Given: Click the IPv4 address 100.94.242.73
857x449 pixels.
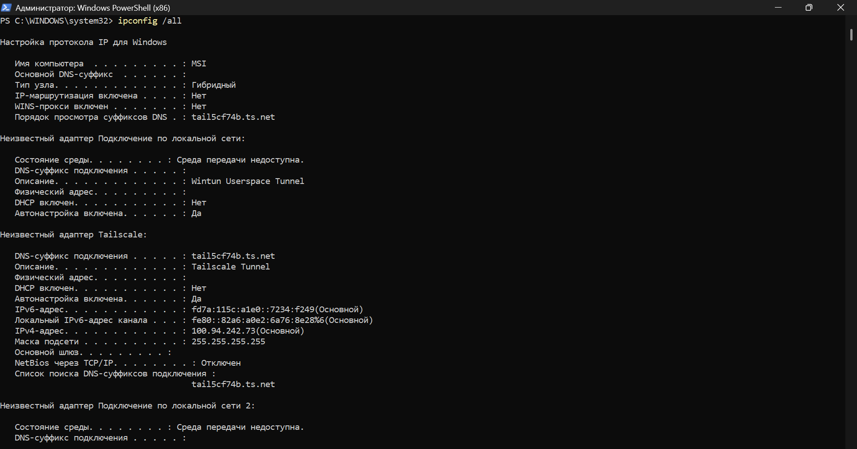Looking at the screenshot, I should (224, 331).
